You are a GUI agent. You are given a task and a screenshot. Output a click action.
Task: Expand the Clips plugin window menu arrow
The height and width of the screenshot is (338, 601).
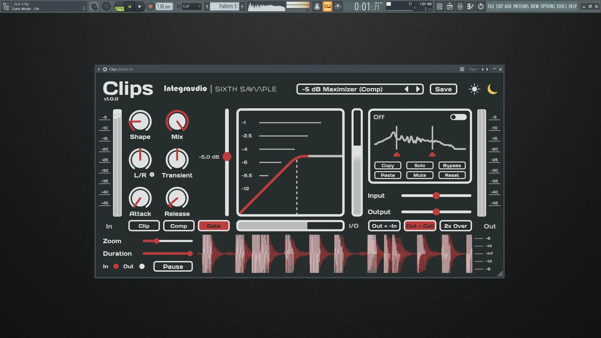tap(99, 69)
